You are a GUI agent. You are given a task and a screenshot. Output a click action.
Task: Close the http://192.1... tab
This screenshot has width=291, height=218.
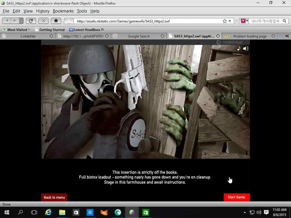[107, 36]
